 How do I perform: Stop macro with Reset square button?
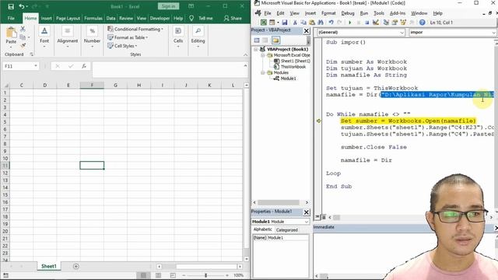pyautogui.click(x=366, y=23)
